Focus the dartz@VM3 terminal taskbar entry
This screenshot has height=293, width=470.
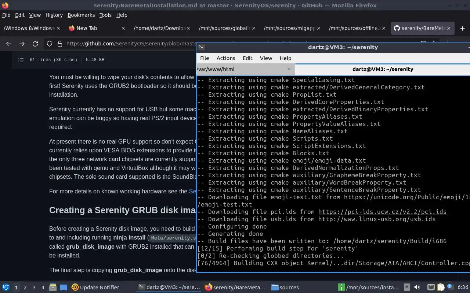tap(169, 288)
